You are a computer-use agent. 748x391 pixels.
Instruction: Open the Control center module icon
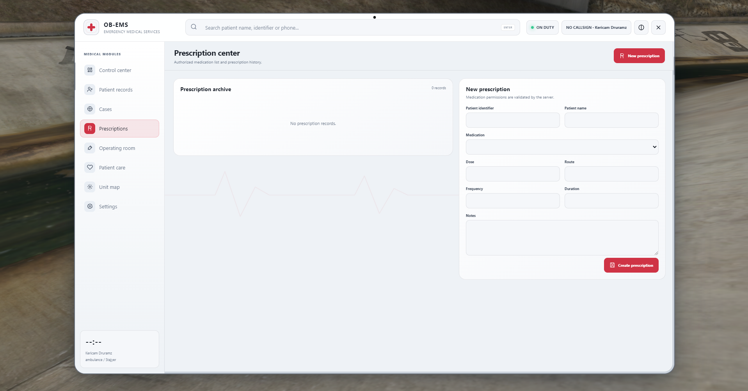click(x=90, y=70)
